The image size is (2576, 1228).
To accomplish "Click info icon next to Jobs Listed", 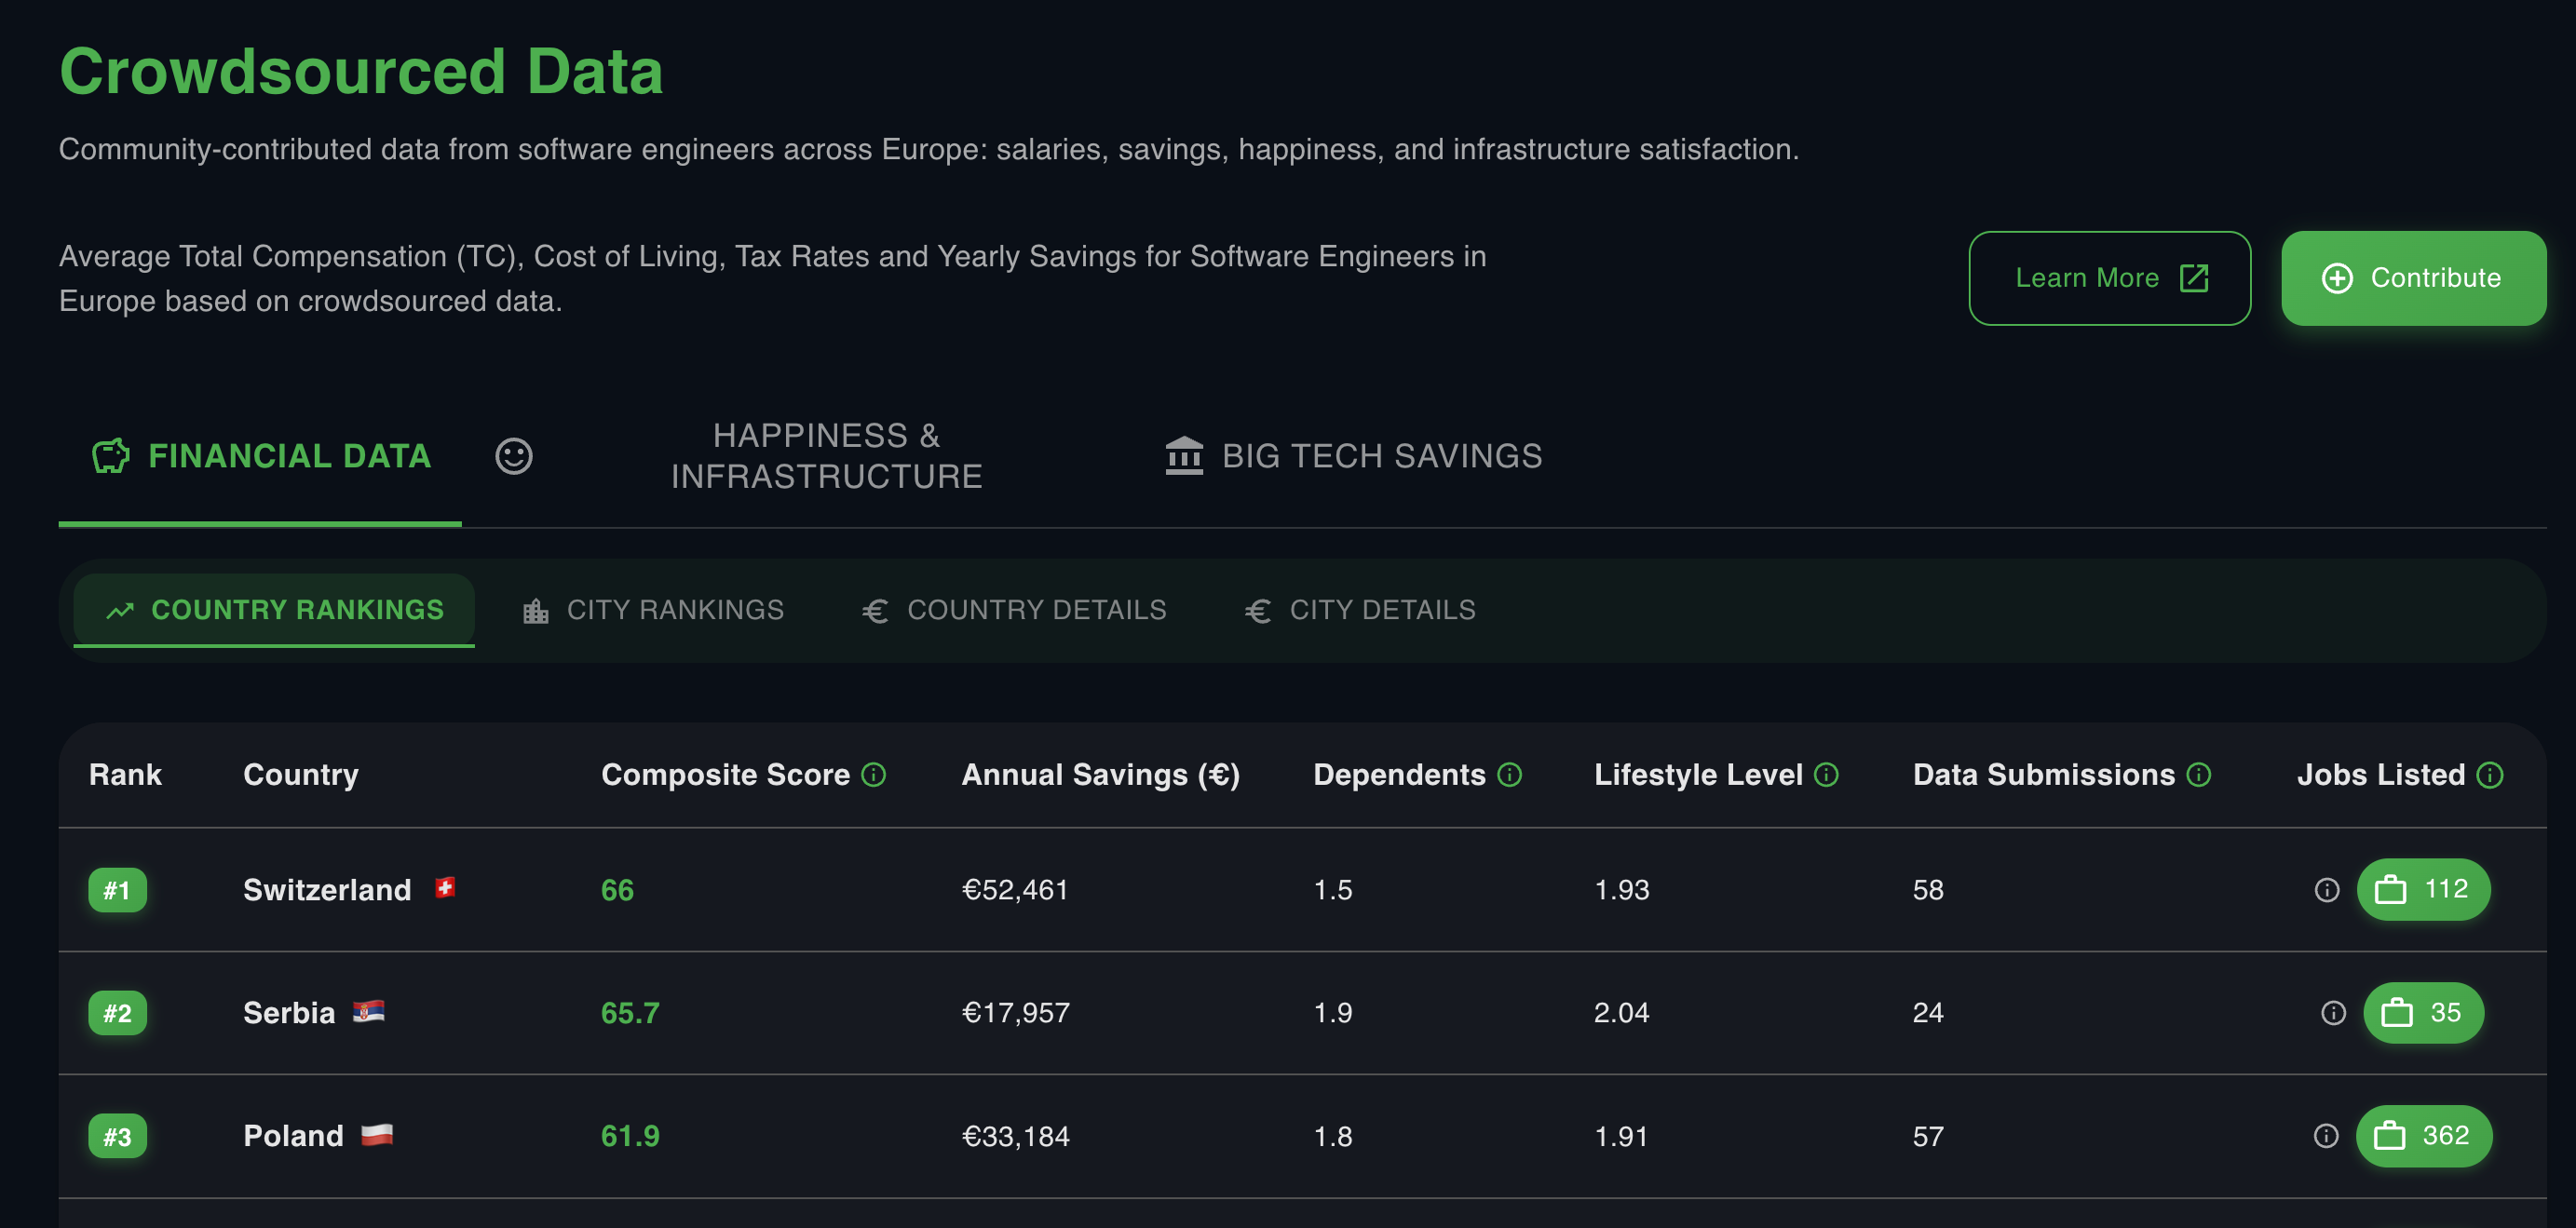I will point(2489,775).
